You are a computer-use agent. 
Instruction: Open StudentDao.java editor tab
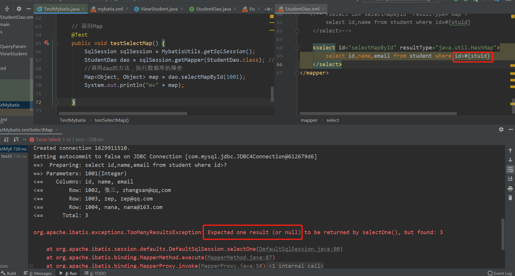tap(213, 9)
